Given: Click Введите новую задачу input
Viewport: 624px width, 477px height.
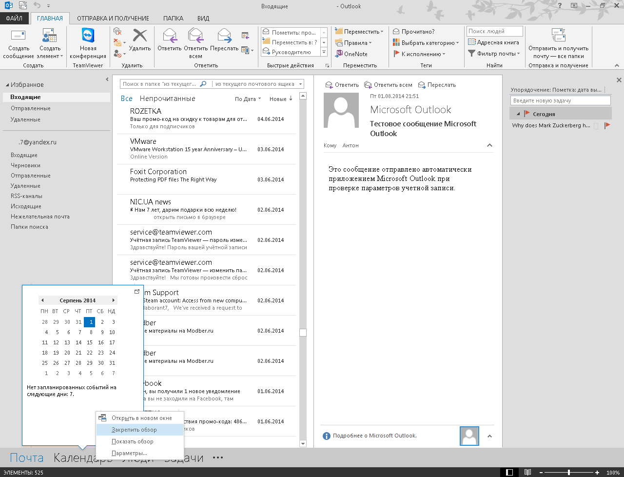Looking at the screenshot, I should click(x=560, y=100).
